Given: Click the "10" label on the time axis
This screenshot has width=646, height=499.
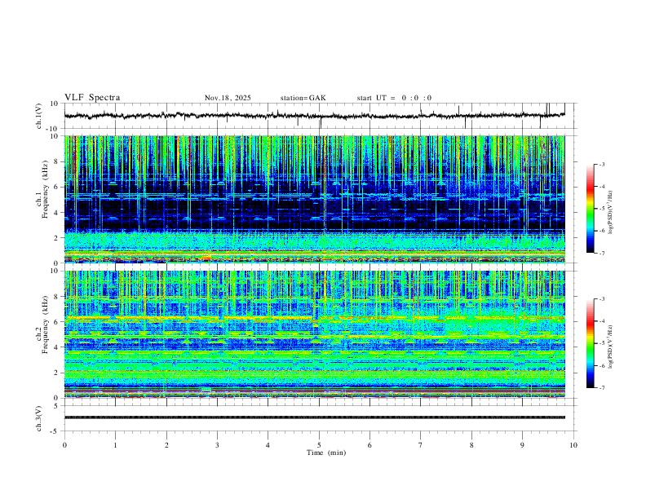Looking at the screenshot, I should point(573,445).
